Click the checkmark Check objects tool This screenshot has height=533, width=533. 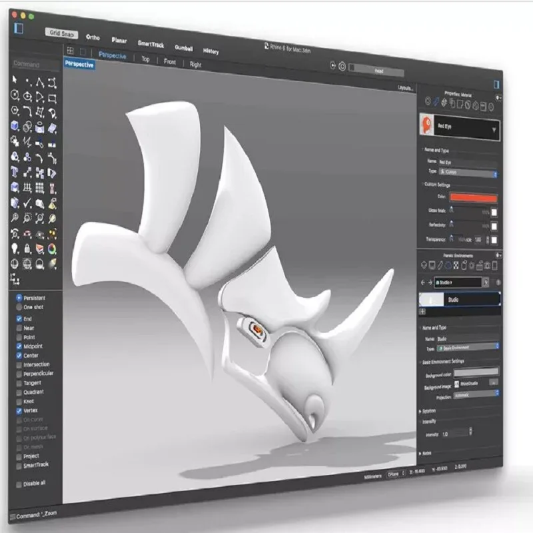(27, 203)
